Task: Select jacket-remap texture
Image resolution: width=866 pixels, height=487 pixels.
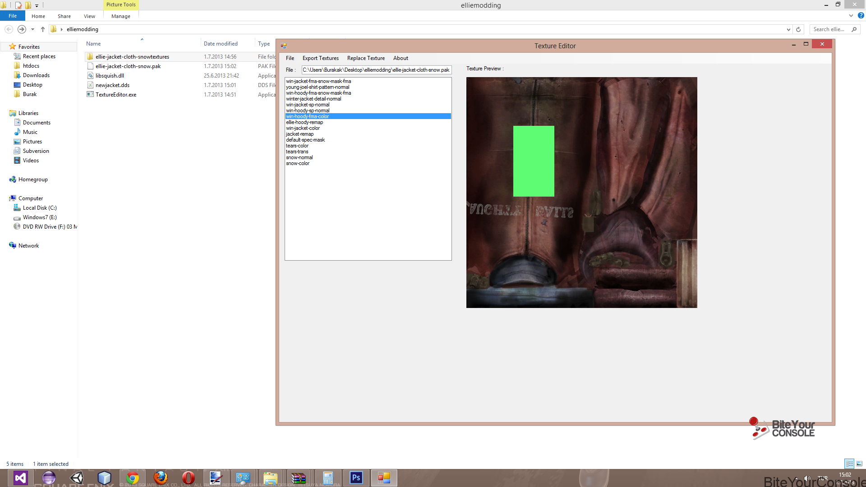Action: [x=299, y=134]
